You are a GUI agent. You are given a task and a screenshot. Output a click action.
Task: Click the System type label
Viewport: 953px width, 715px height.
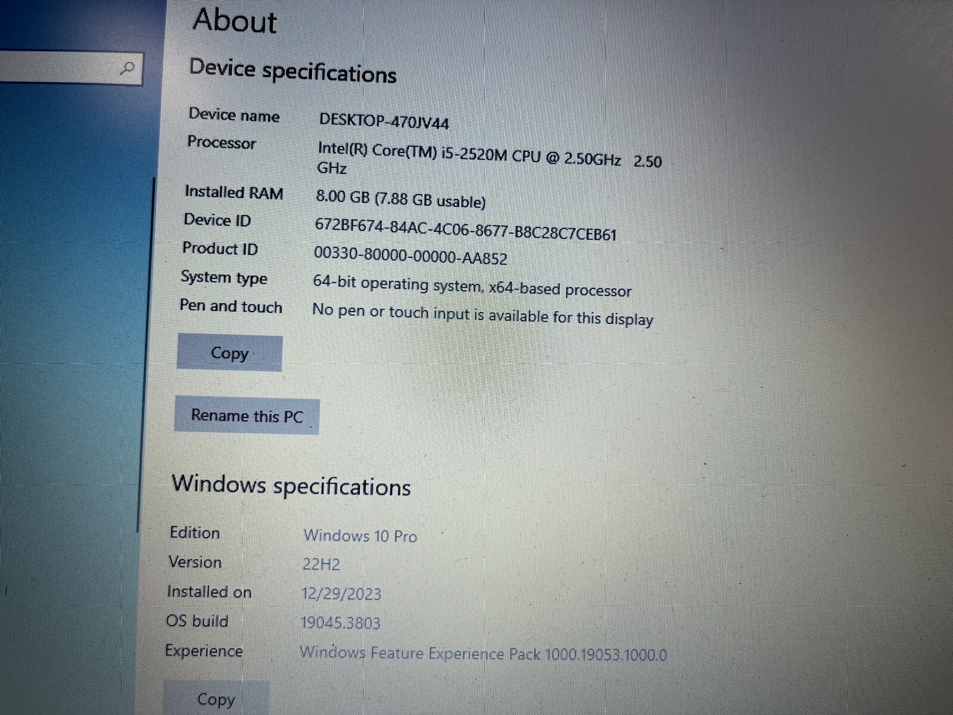click(x=224, y=278)
